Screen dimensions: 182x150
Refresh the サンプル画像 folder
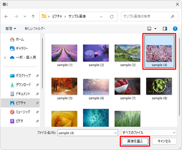(112, 17)
